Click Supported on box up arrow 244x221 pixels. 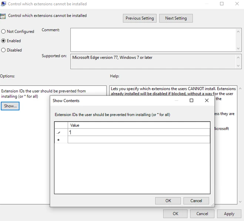(x=238, y=58)
